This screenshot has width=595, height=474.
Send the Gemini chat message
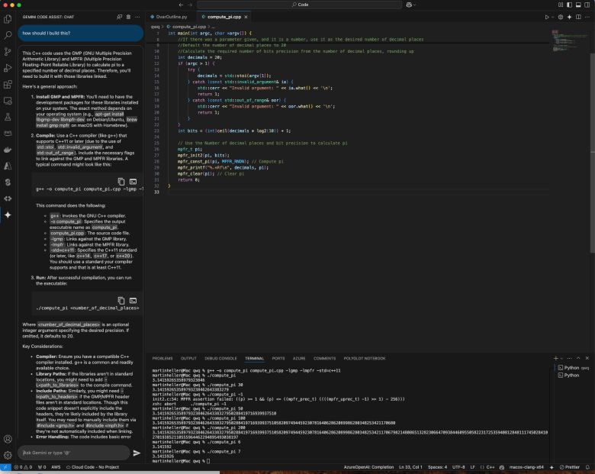(x=137, y=453)
